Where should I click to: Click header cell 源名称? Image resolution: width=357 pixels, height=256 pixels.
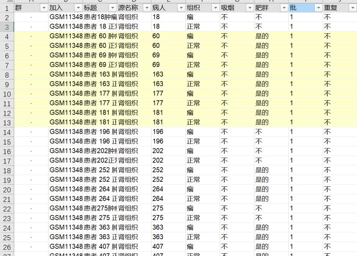coord(134,8)
